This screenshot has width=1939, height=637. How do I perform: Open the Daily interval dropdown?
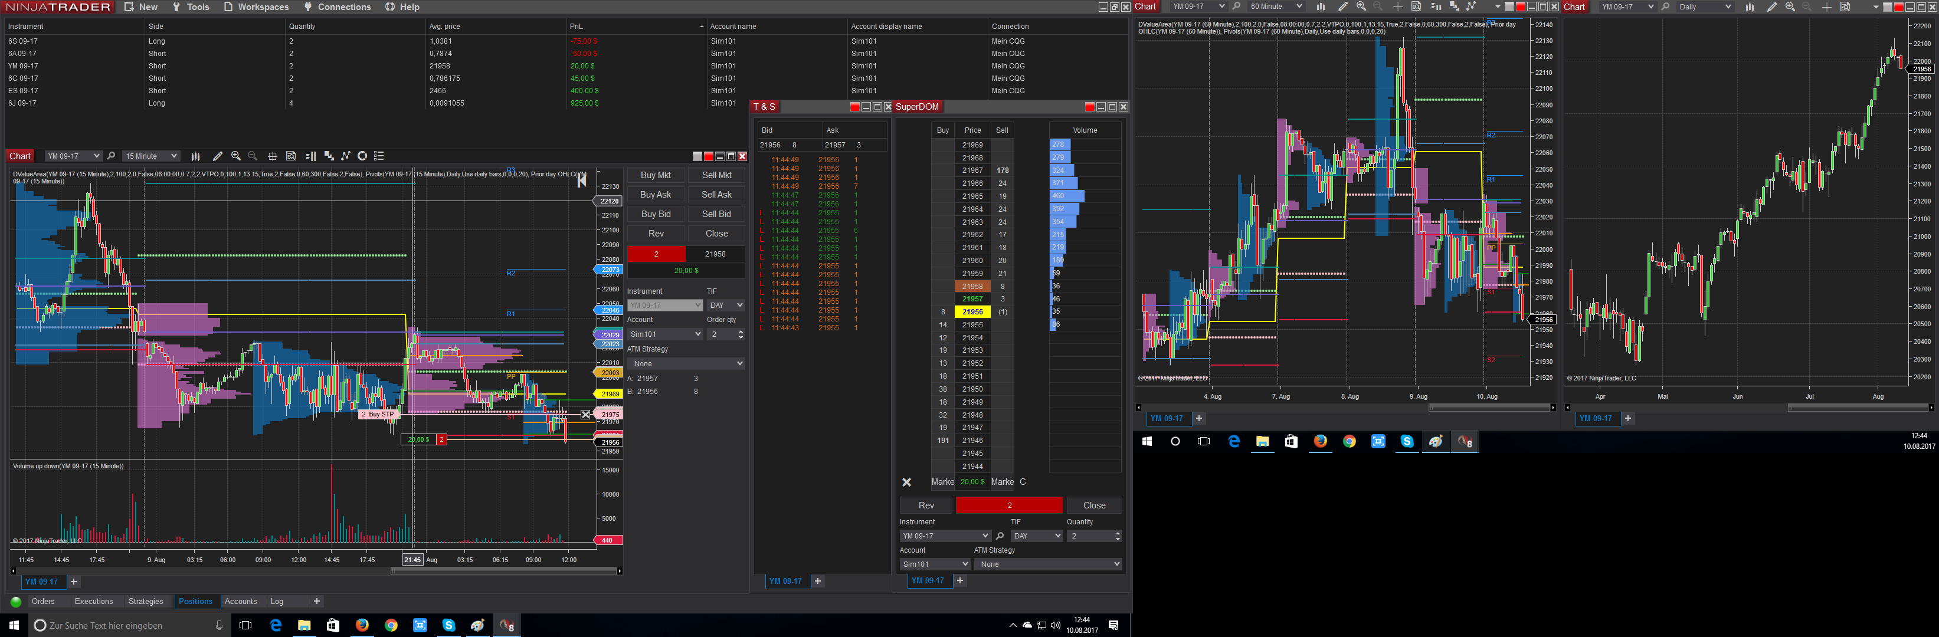[x=1705, y=6]
